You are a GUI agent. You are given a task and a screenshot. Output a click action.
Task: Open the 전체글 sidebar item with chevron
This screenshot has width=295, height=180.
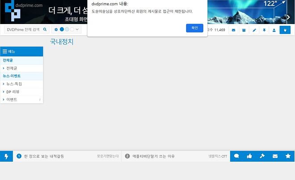click(x=21, y=68)
